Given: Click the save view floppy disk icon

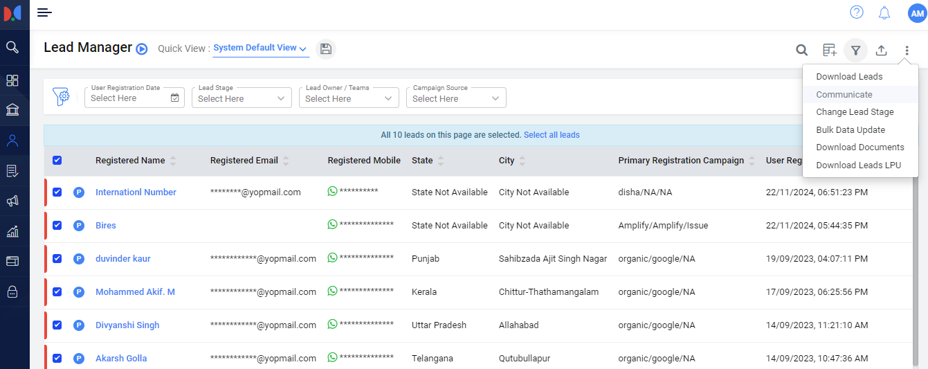Looking at the screenshot, I should [x=326, y=48].
